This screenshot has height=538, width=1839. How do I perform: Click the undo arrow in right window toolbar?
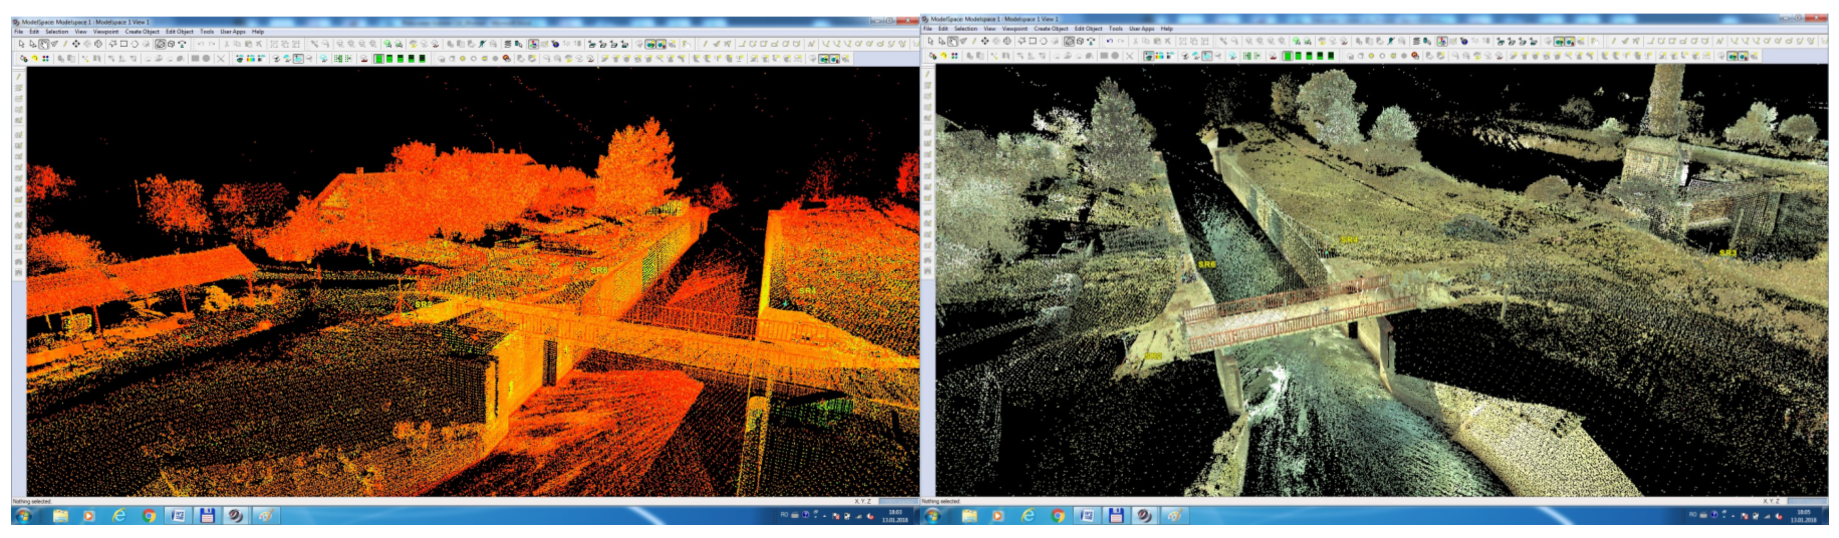point(1109,41)
